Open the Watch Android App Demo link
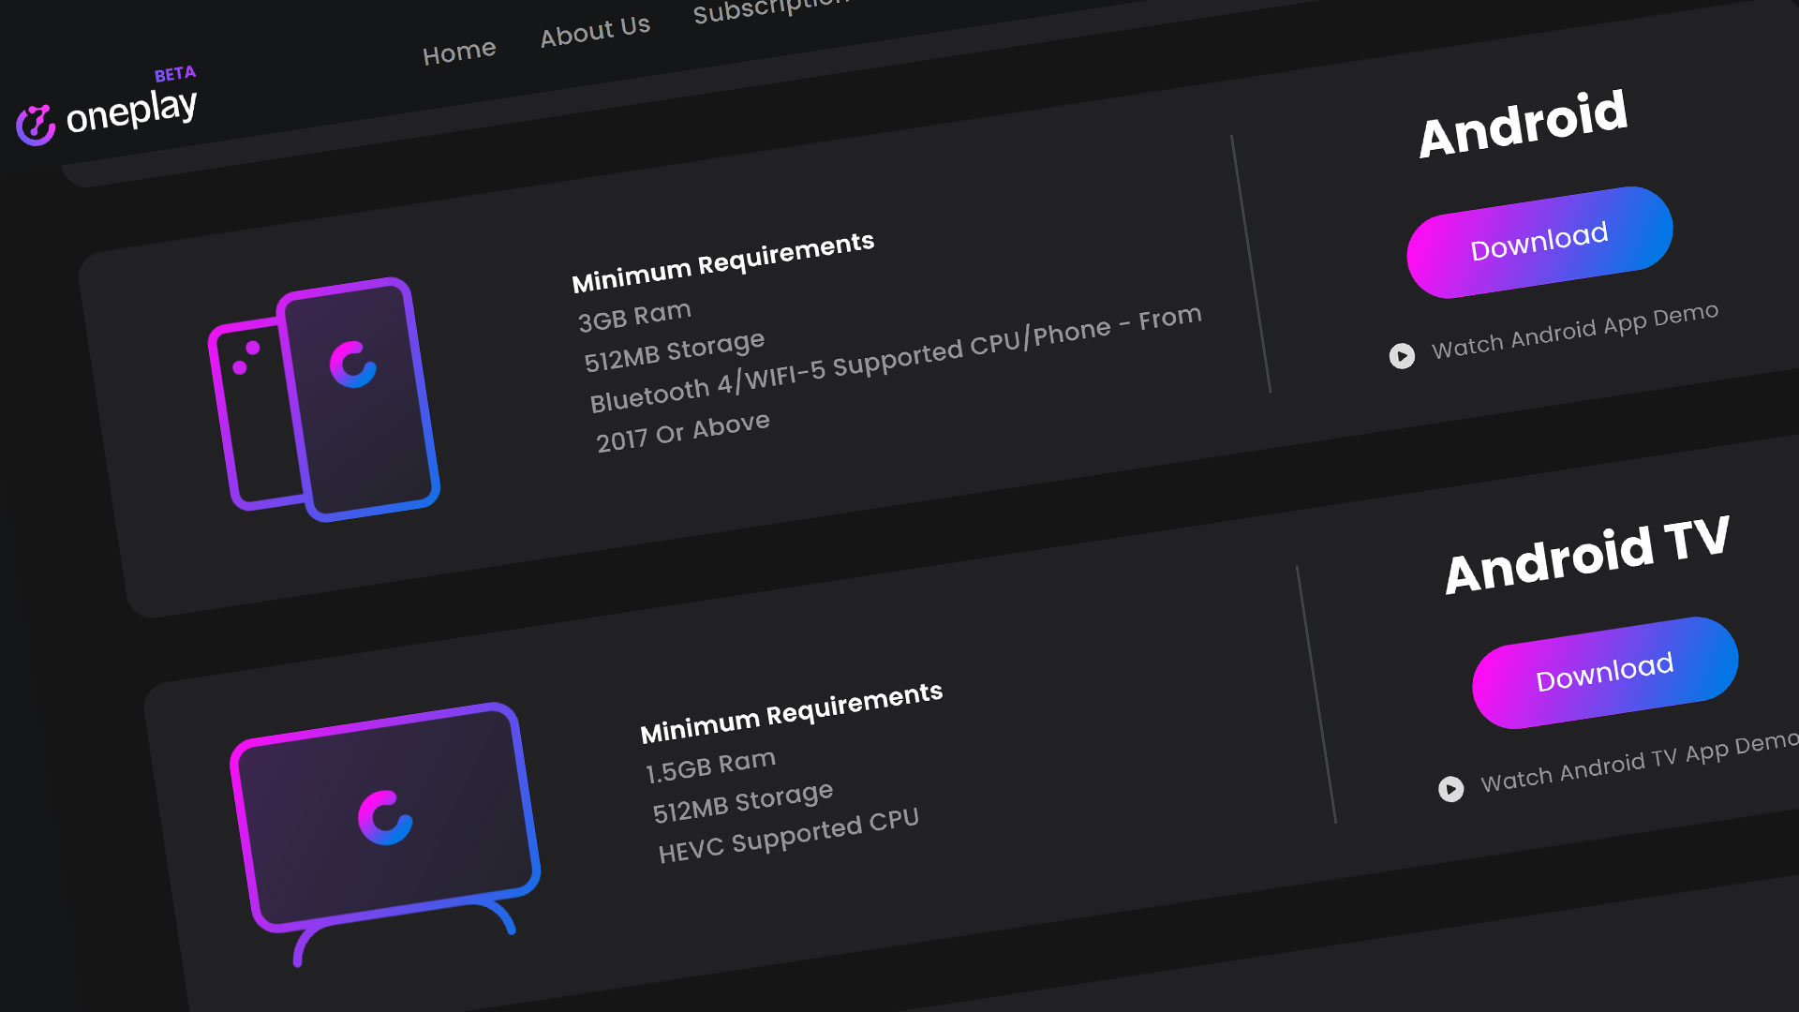Screen dimensions: 1799x1012 coord(1575,331)
